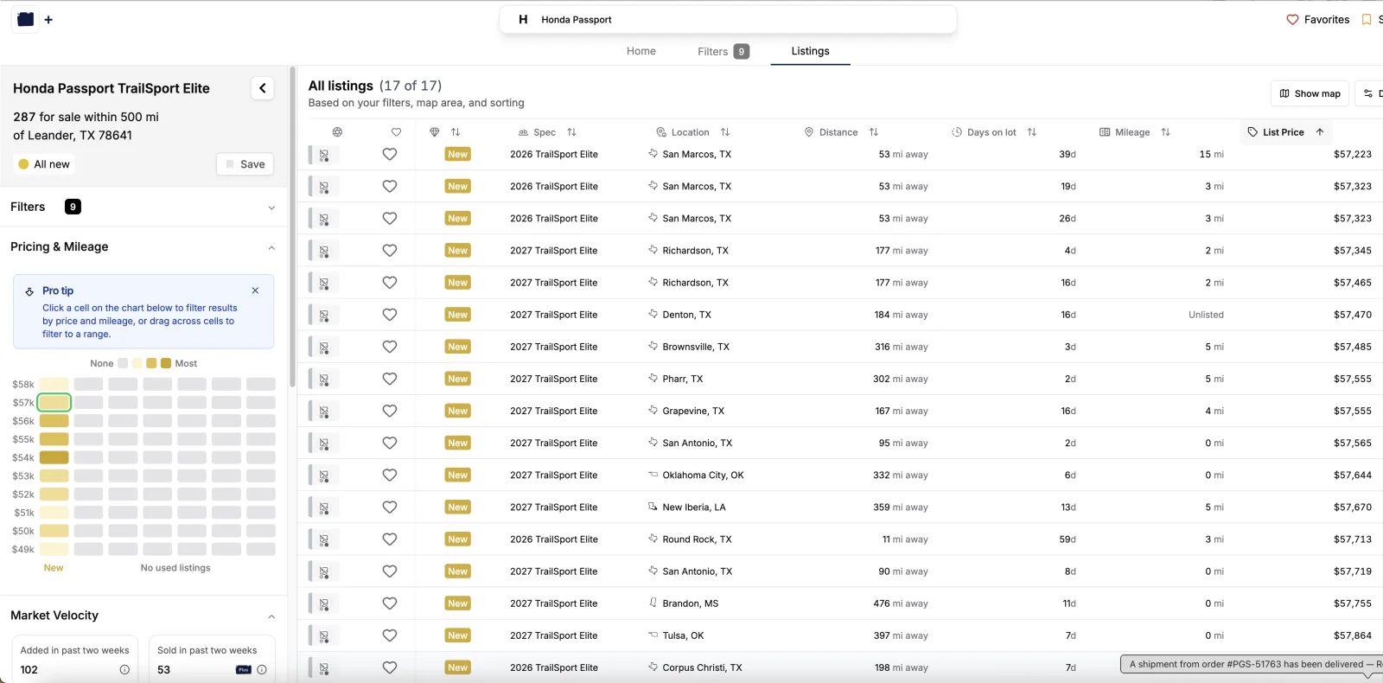Click the photo placeholder icon for Tulsa listing

(324, 635)
